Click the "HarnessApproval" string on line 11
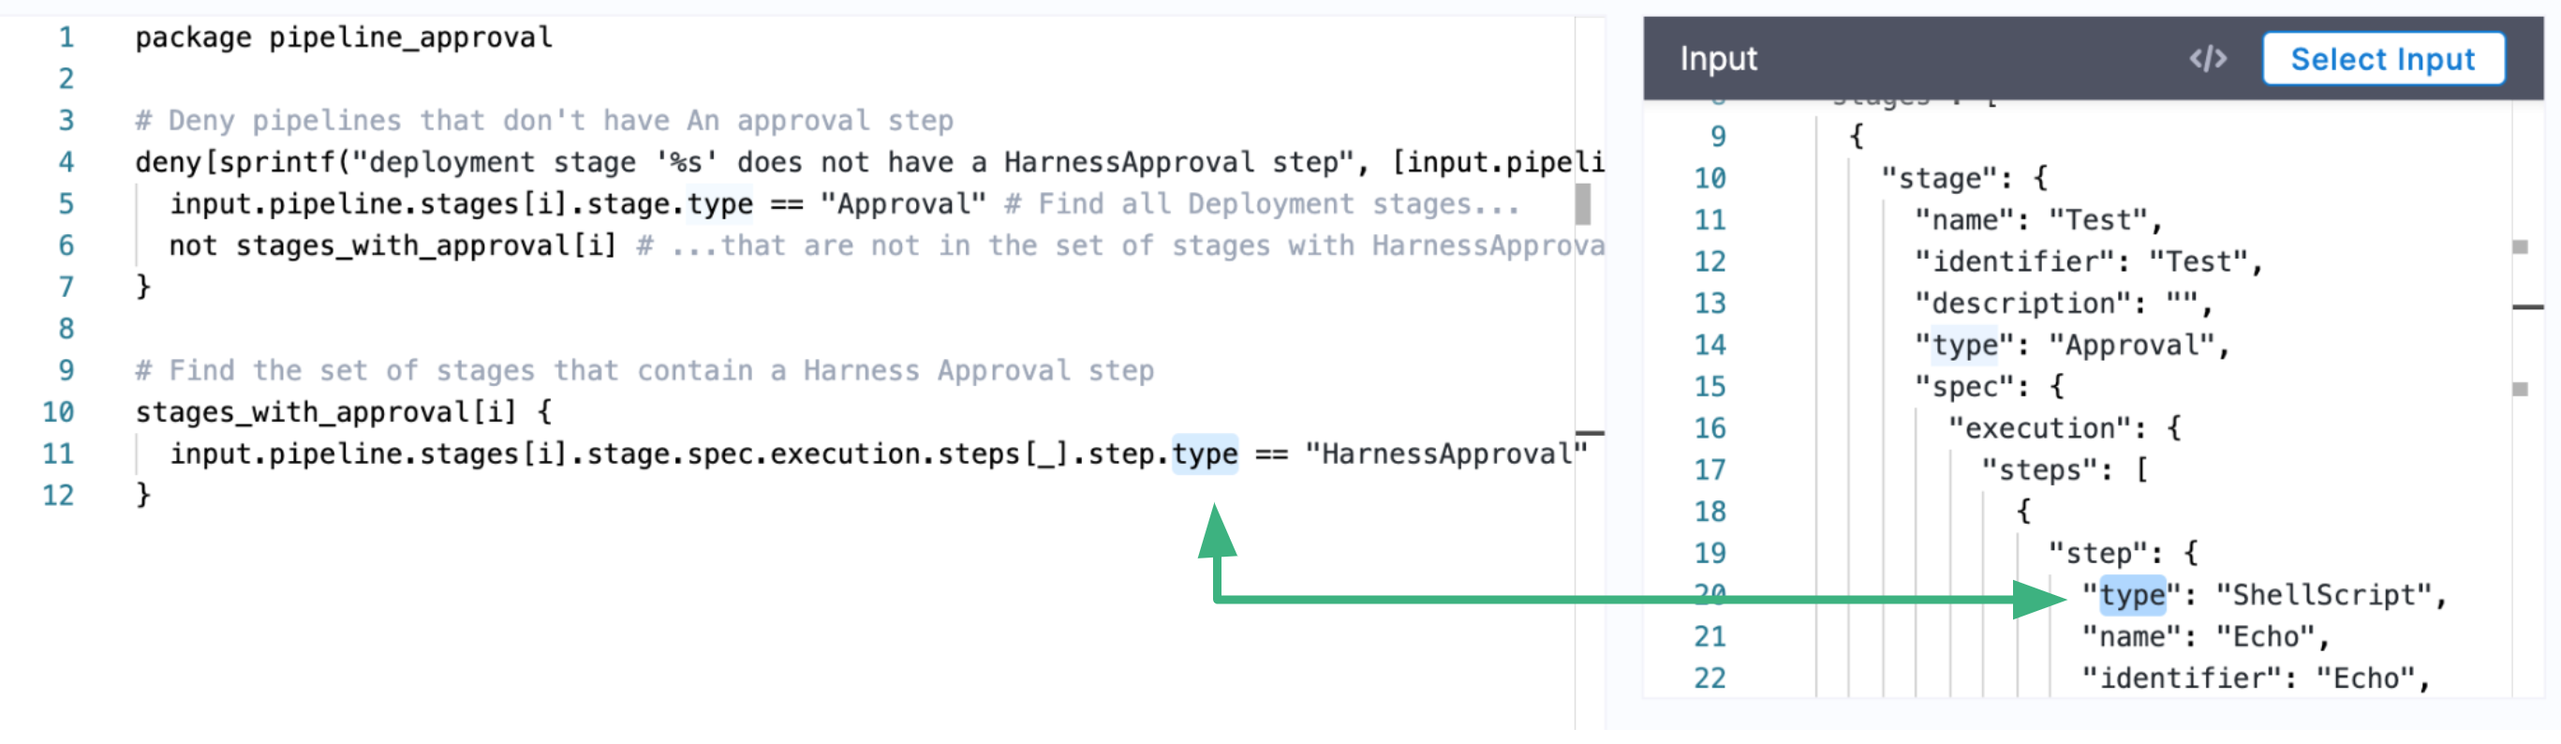This screenshot has width=2561, height=744. (x=1445, y=454)
